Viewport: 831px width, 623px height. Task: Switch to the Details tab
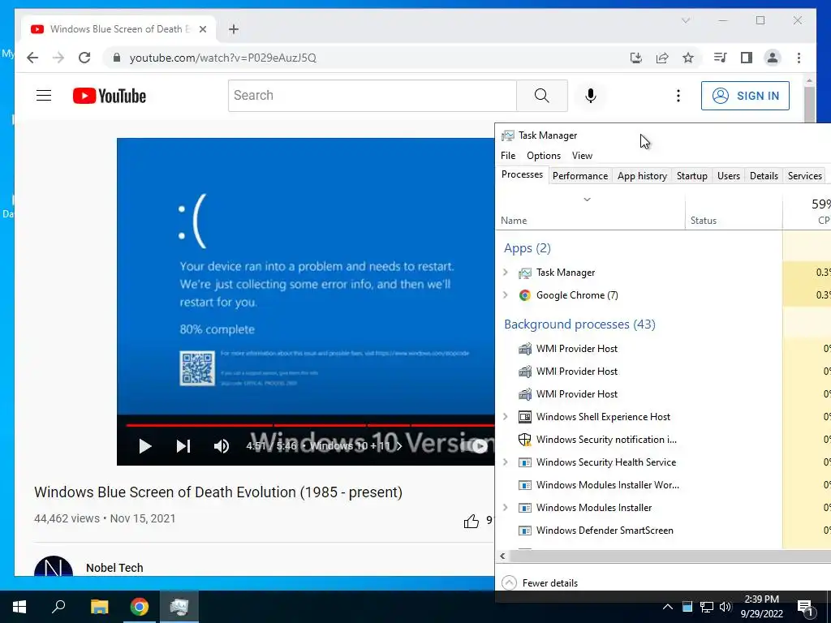(x=764, y=176)
